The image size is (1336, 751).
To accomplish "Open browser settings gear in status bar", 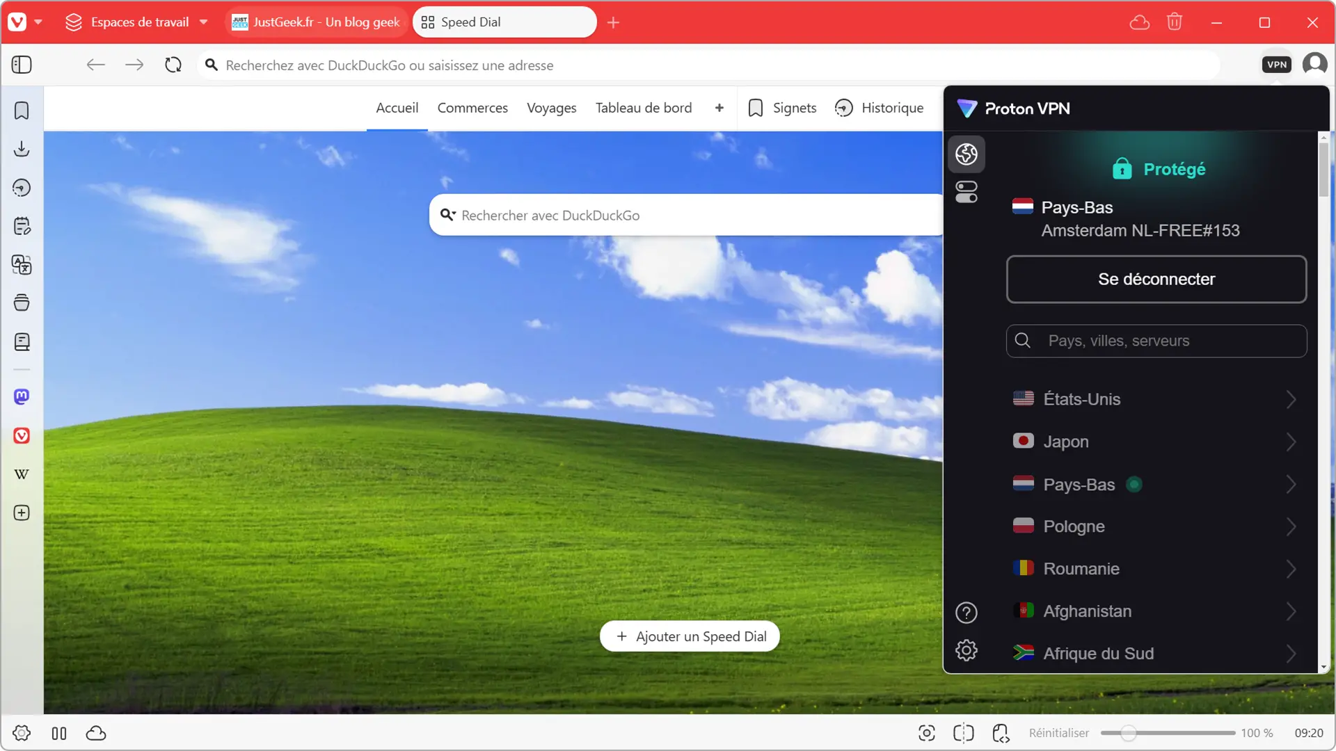I will point(22,733).
